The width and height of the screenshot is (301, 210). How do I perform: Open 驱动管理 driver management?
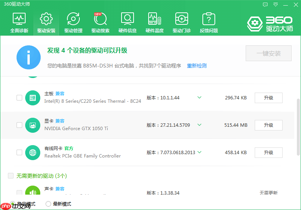73,22
